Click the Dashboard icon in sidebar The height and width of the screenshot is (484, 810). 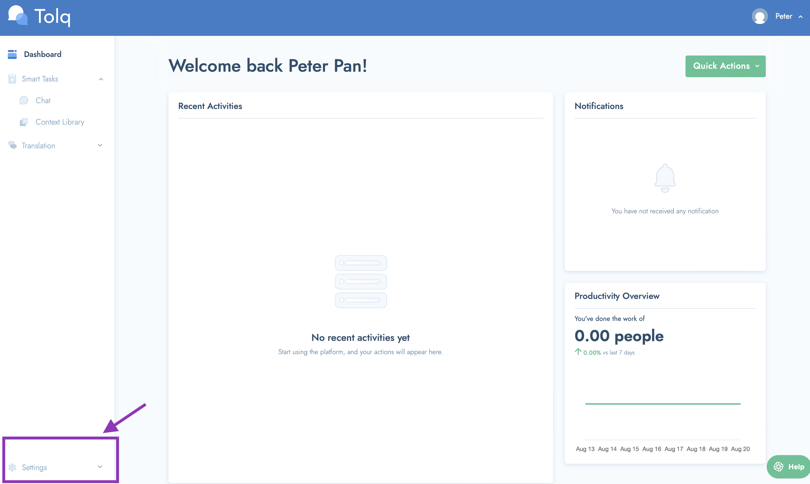point(12,54)
